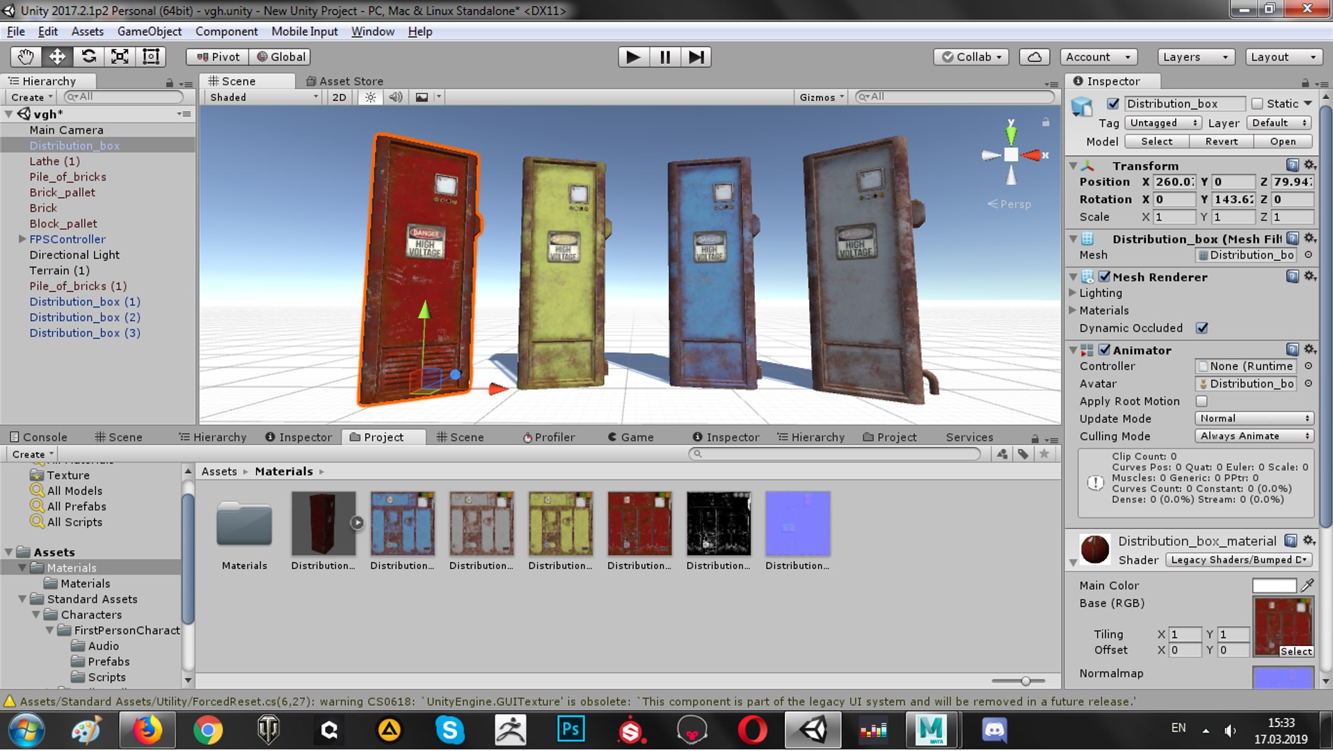1333x751 pixels.
Task: Enable the Static checkbox
Action: pyautogui.click(x=1257, y=104)
